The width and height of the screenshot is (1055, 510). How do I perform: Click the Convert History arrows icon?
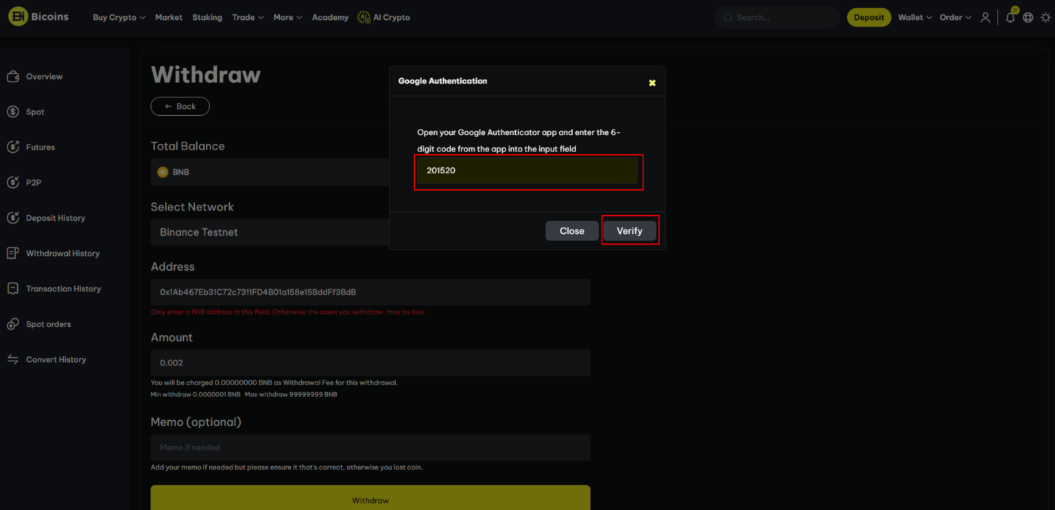pyautogui.click(x=13, y=359)
